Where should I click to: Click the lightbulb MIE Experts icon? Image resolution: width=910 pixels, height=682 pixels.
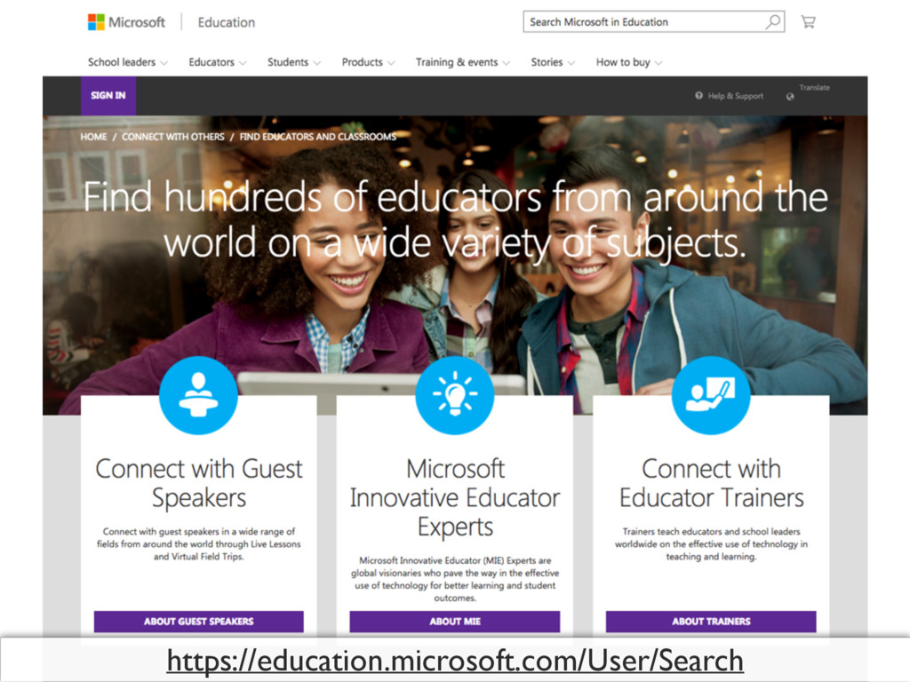click(x=454, y=395)
